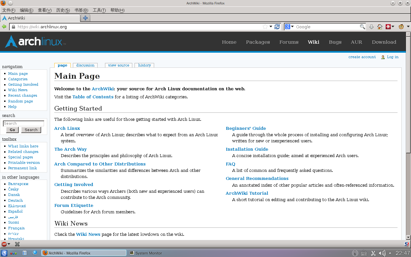
Task: Click the Firefox logo in the title bar
Action: (x=4, y=3)
